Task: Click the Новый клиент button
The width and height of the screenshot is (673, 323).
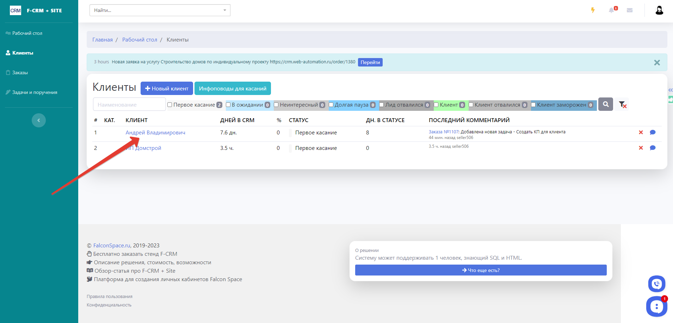Action: click(x=167, y=89)
